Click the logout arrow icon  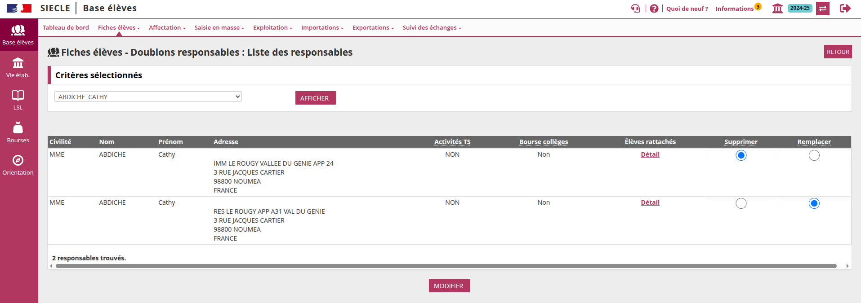(x=845, y=9)
